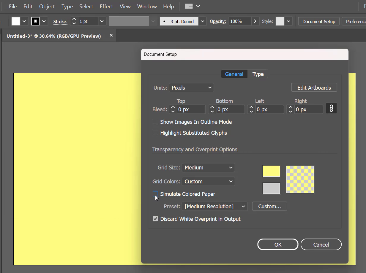Open the Effect menu
This screenshot has height=273, width=366.
[x=106, y=6]
